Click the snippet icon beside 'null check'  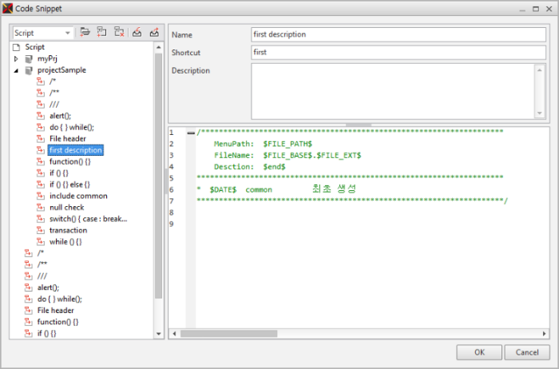pyautogui.click(x=41, y=207)
